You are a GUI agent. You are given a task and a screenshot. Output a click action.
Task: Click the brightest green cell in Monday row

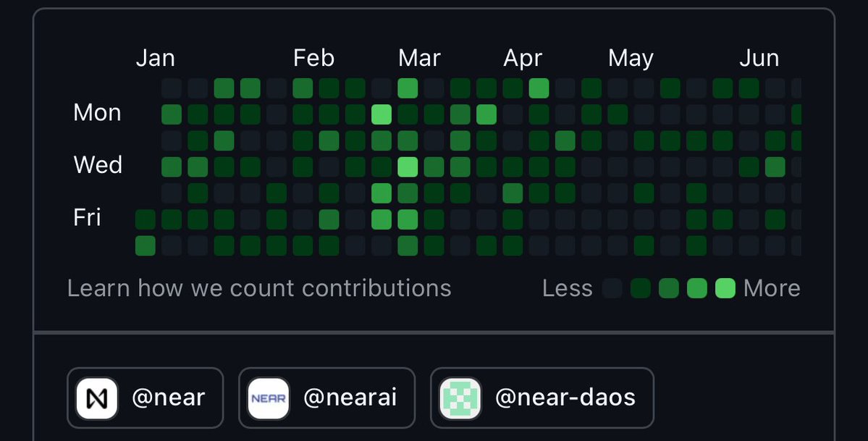pyautogui.click(x=382, y=114)
